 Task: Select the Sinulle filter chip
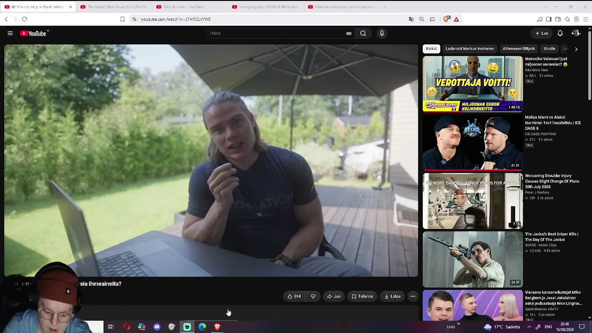point(549,49)
